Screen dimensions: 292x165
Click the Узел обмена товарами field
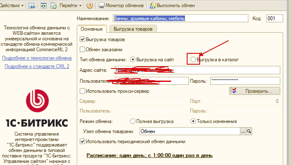(x=190, y=131)
